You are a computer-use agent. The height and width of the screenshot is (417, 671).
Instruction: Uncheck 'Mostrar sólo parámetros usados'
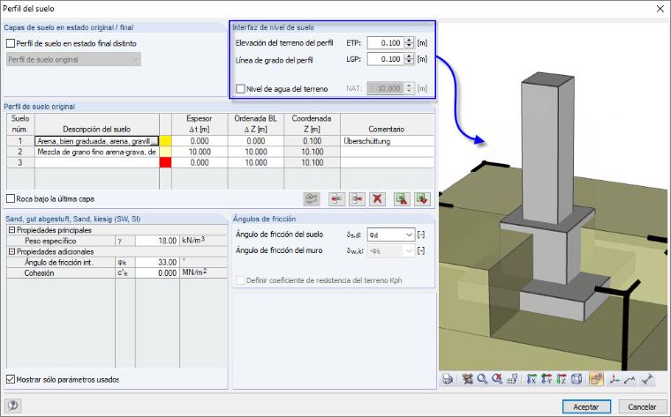(x=11, y=379)
